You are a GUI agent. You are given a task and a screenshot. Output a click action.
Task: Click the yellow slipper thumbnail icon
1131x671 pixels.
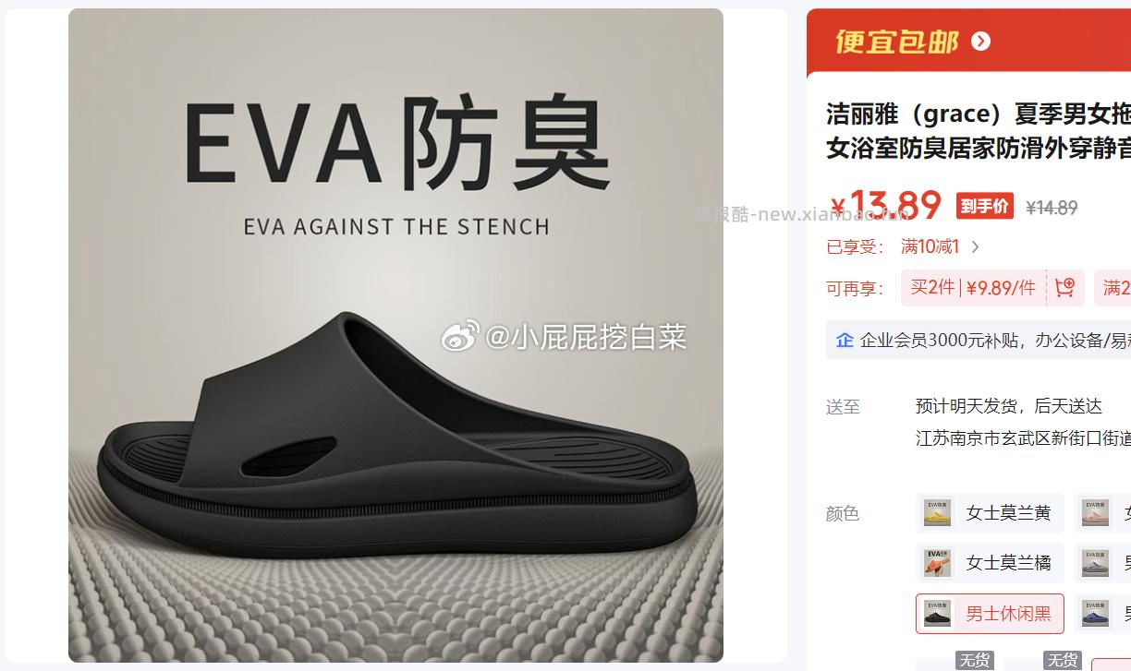point(938,512)
